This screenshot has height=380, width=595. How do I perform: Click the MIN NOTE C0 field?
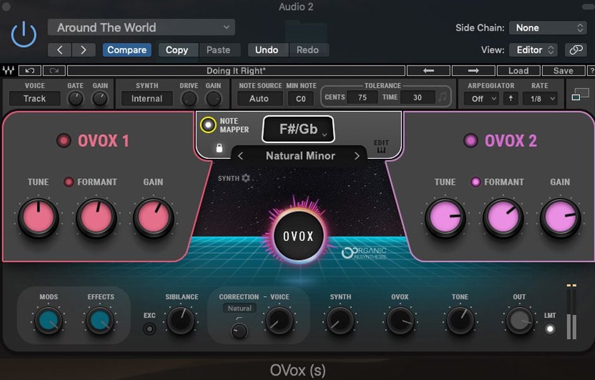click(x=301, y=99)
